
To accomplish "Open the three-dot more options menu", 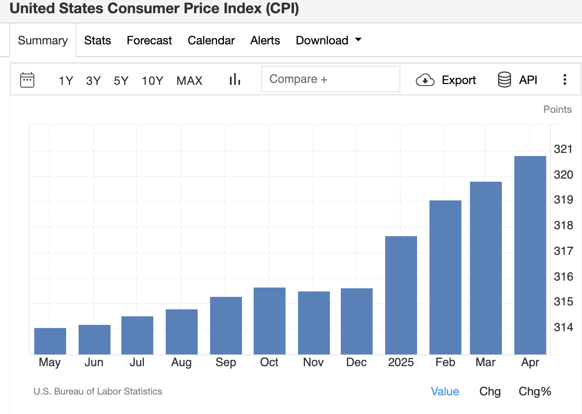I will (564, 80).
